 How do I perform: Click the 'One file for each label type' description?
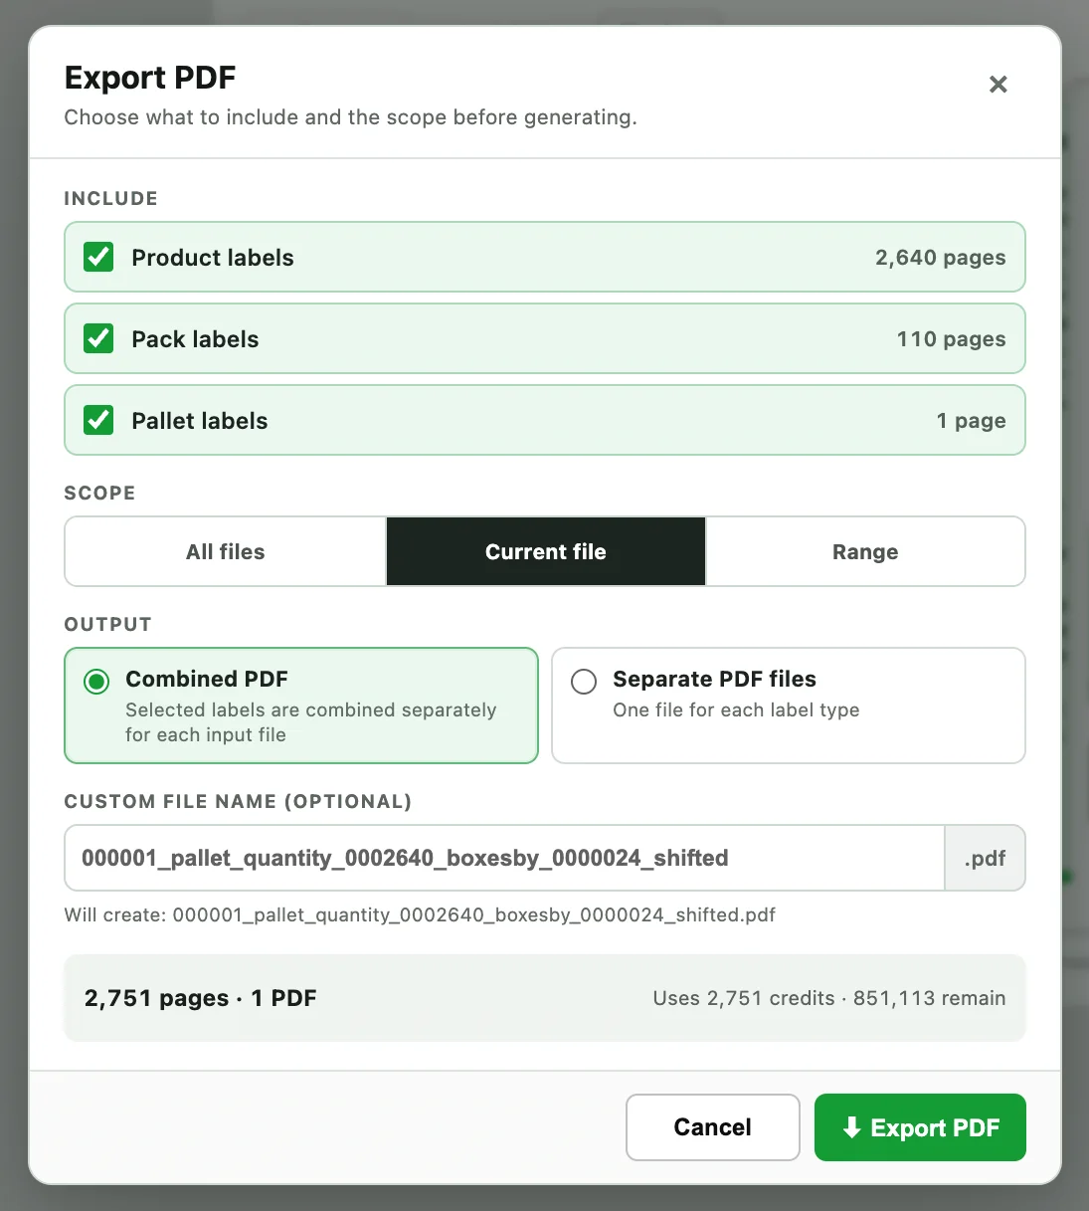tap(736, 709)
